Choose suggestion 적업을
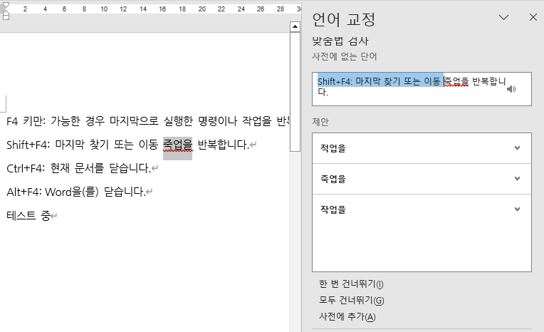 422,148
